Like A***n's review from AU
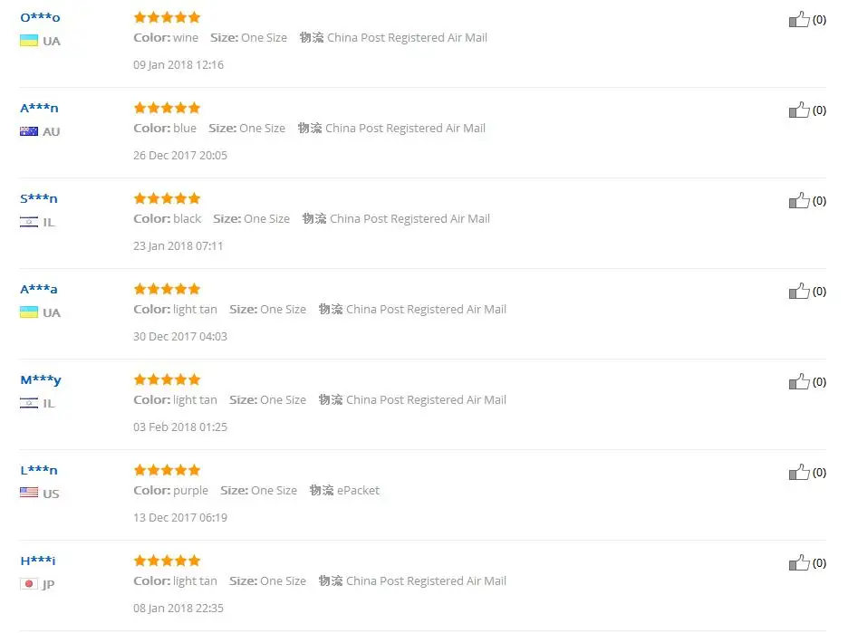Viewport: 848px width, 633px height. (x=799, y=110)
